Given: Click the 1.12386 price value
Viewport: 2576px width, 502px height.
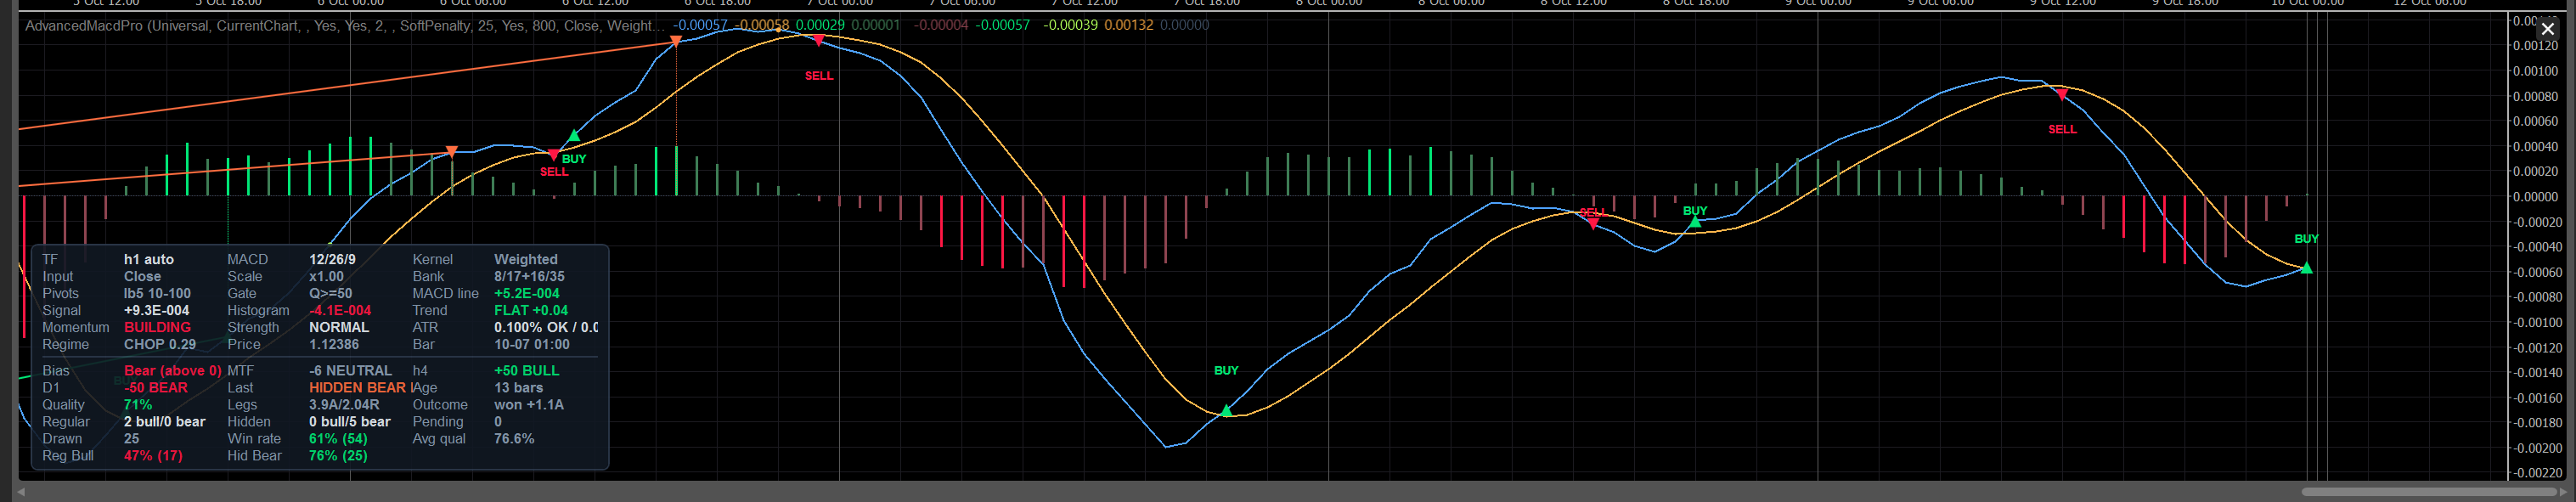Looking at the screenshot, I should 334,344.
